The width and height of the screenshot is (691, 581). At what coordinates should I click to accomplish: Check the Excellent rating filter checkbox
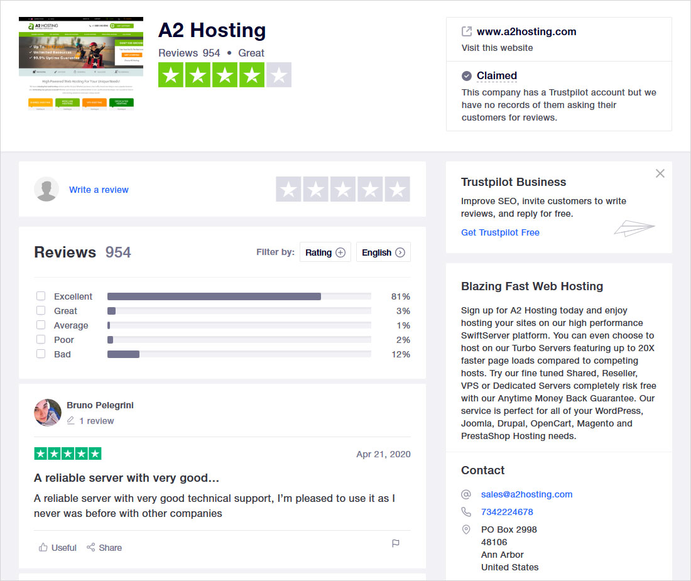[41, 296]
